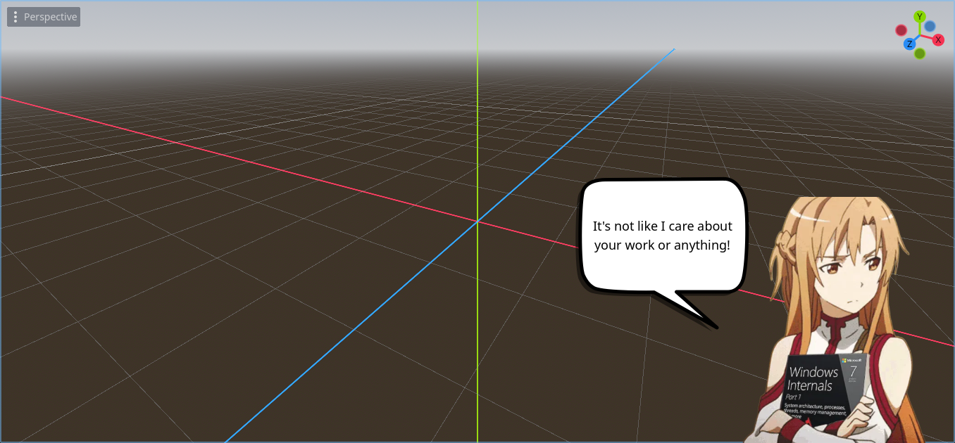Viewport: 955px width, 443px height.
Task: Select the unlabeled dark green negative-Y gizmo dot
Action: (920, 53)
